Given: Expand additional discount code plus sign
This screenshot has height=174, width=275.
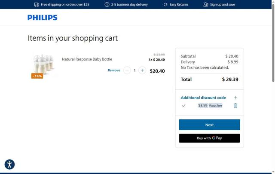Looking at the screenshot, I should pos(235,98).
